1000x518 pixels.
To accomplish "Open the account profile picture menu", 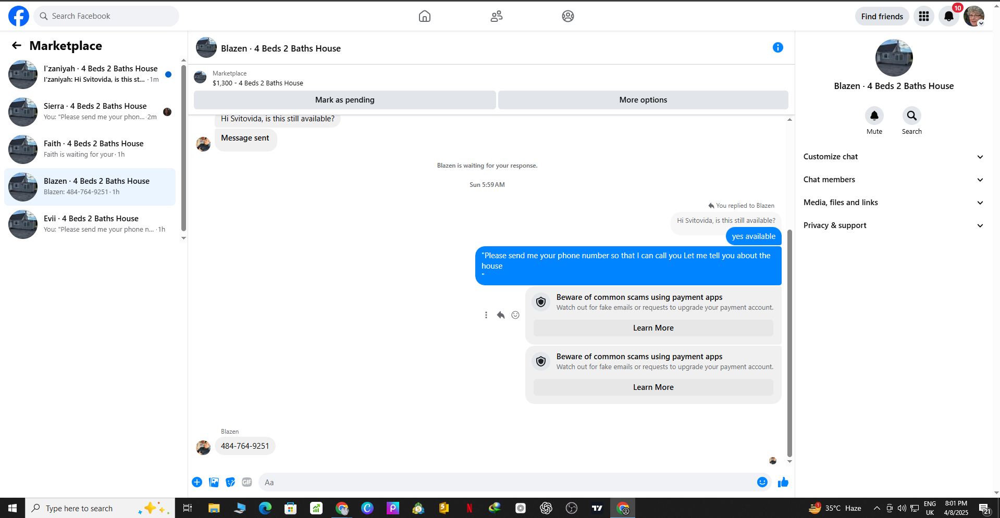I will tap(974, 16).
